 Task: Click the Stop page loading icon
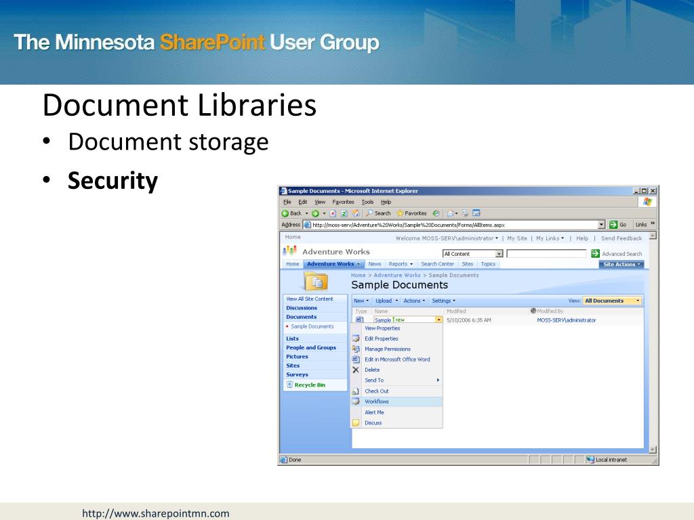pyautogui.click(x=333, y=213)
